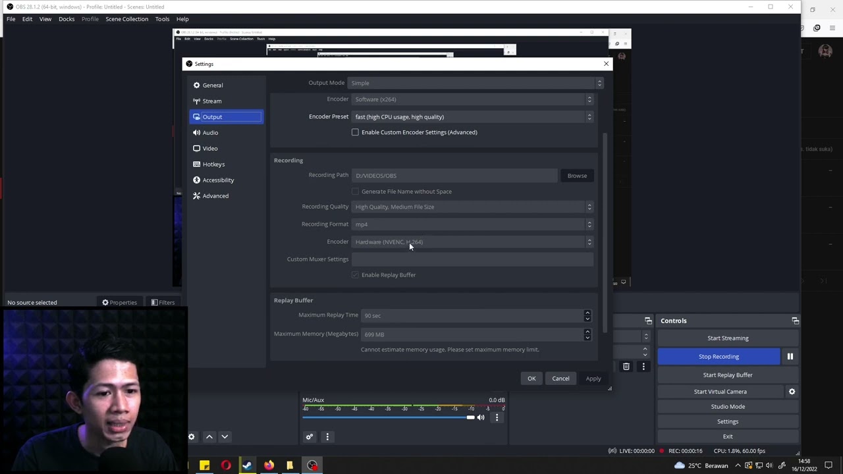Screen dimensions: 843x474
Task: Select Video settings tab
Action: [x=226, y=148]
